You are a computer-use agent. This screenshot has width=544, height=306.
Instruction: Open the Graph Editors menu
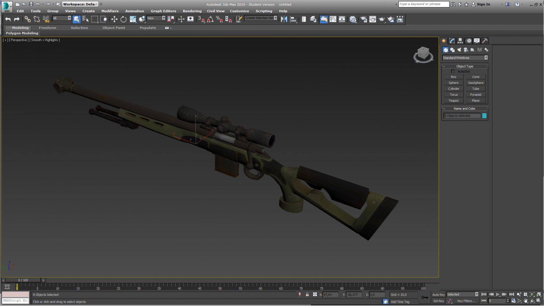pyautogui.click(x=163, y=11)
